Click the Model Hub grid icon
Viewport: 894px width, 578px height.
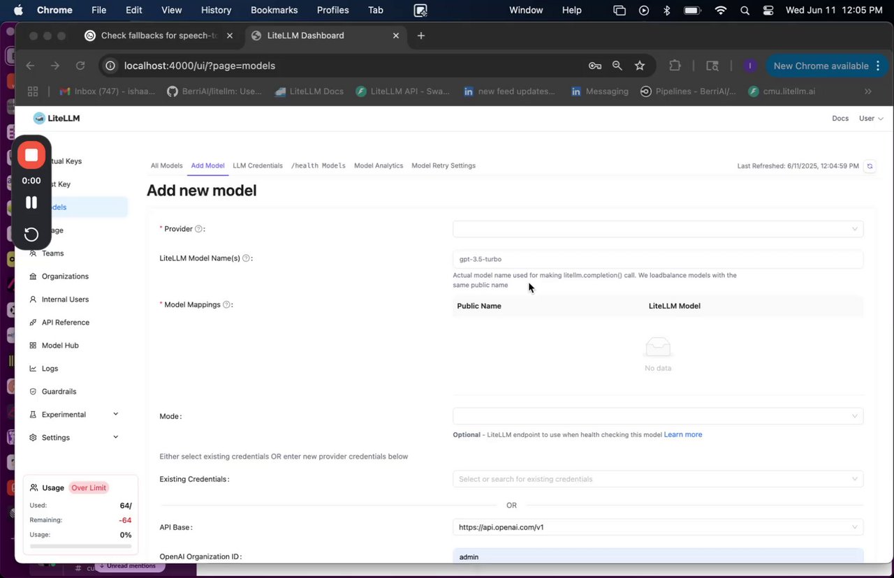(x=34, y=346)
